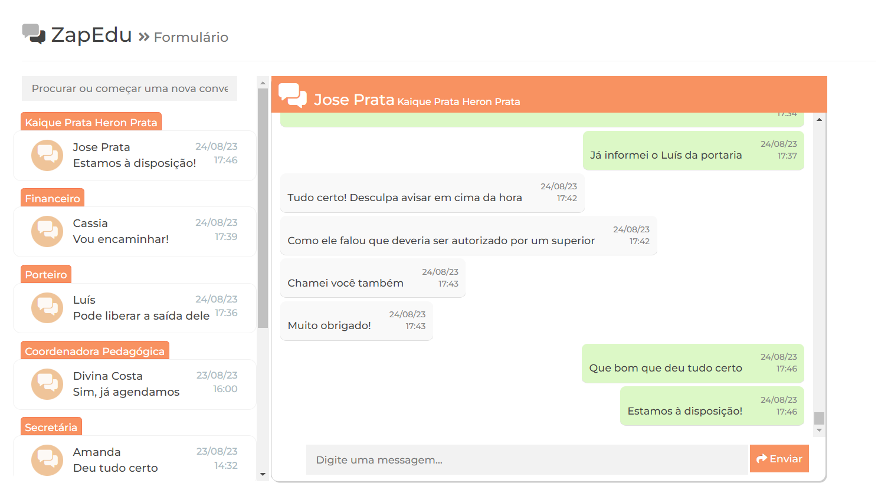
Task: Click the 'Muito obrigado!' message
Action: coord(356,321)
